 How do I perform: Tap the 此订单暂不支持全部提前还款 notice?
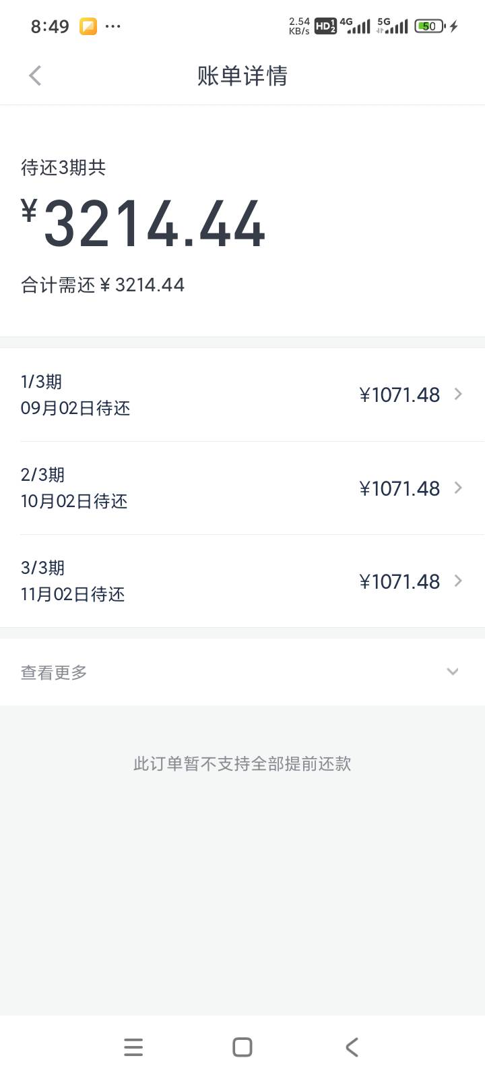click(x=243, y=763)
